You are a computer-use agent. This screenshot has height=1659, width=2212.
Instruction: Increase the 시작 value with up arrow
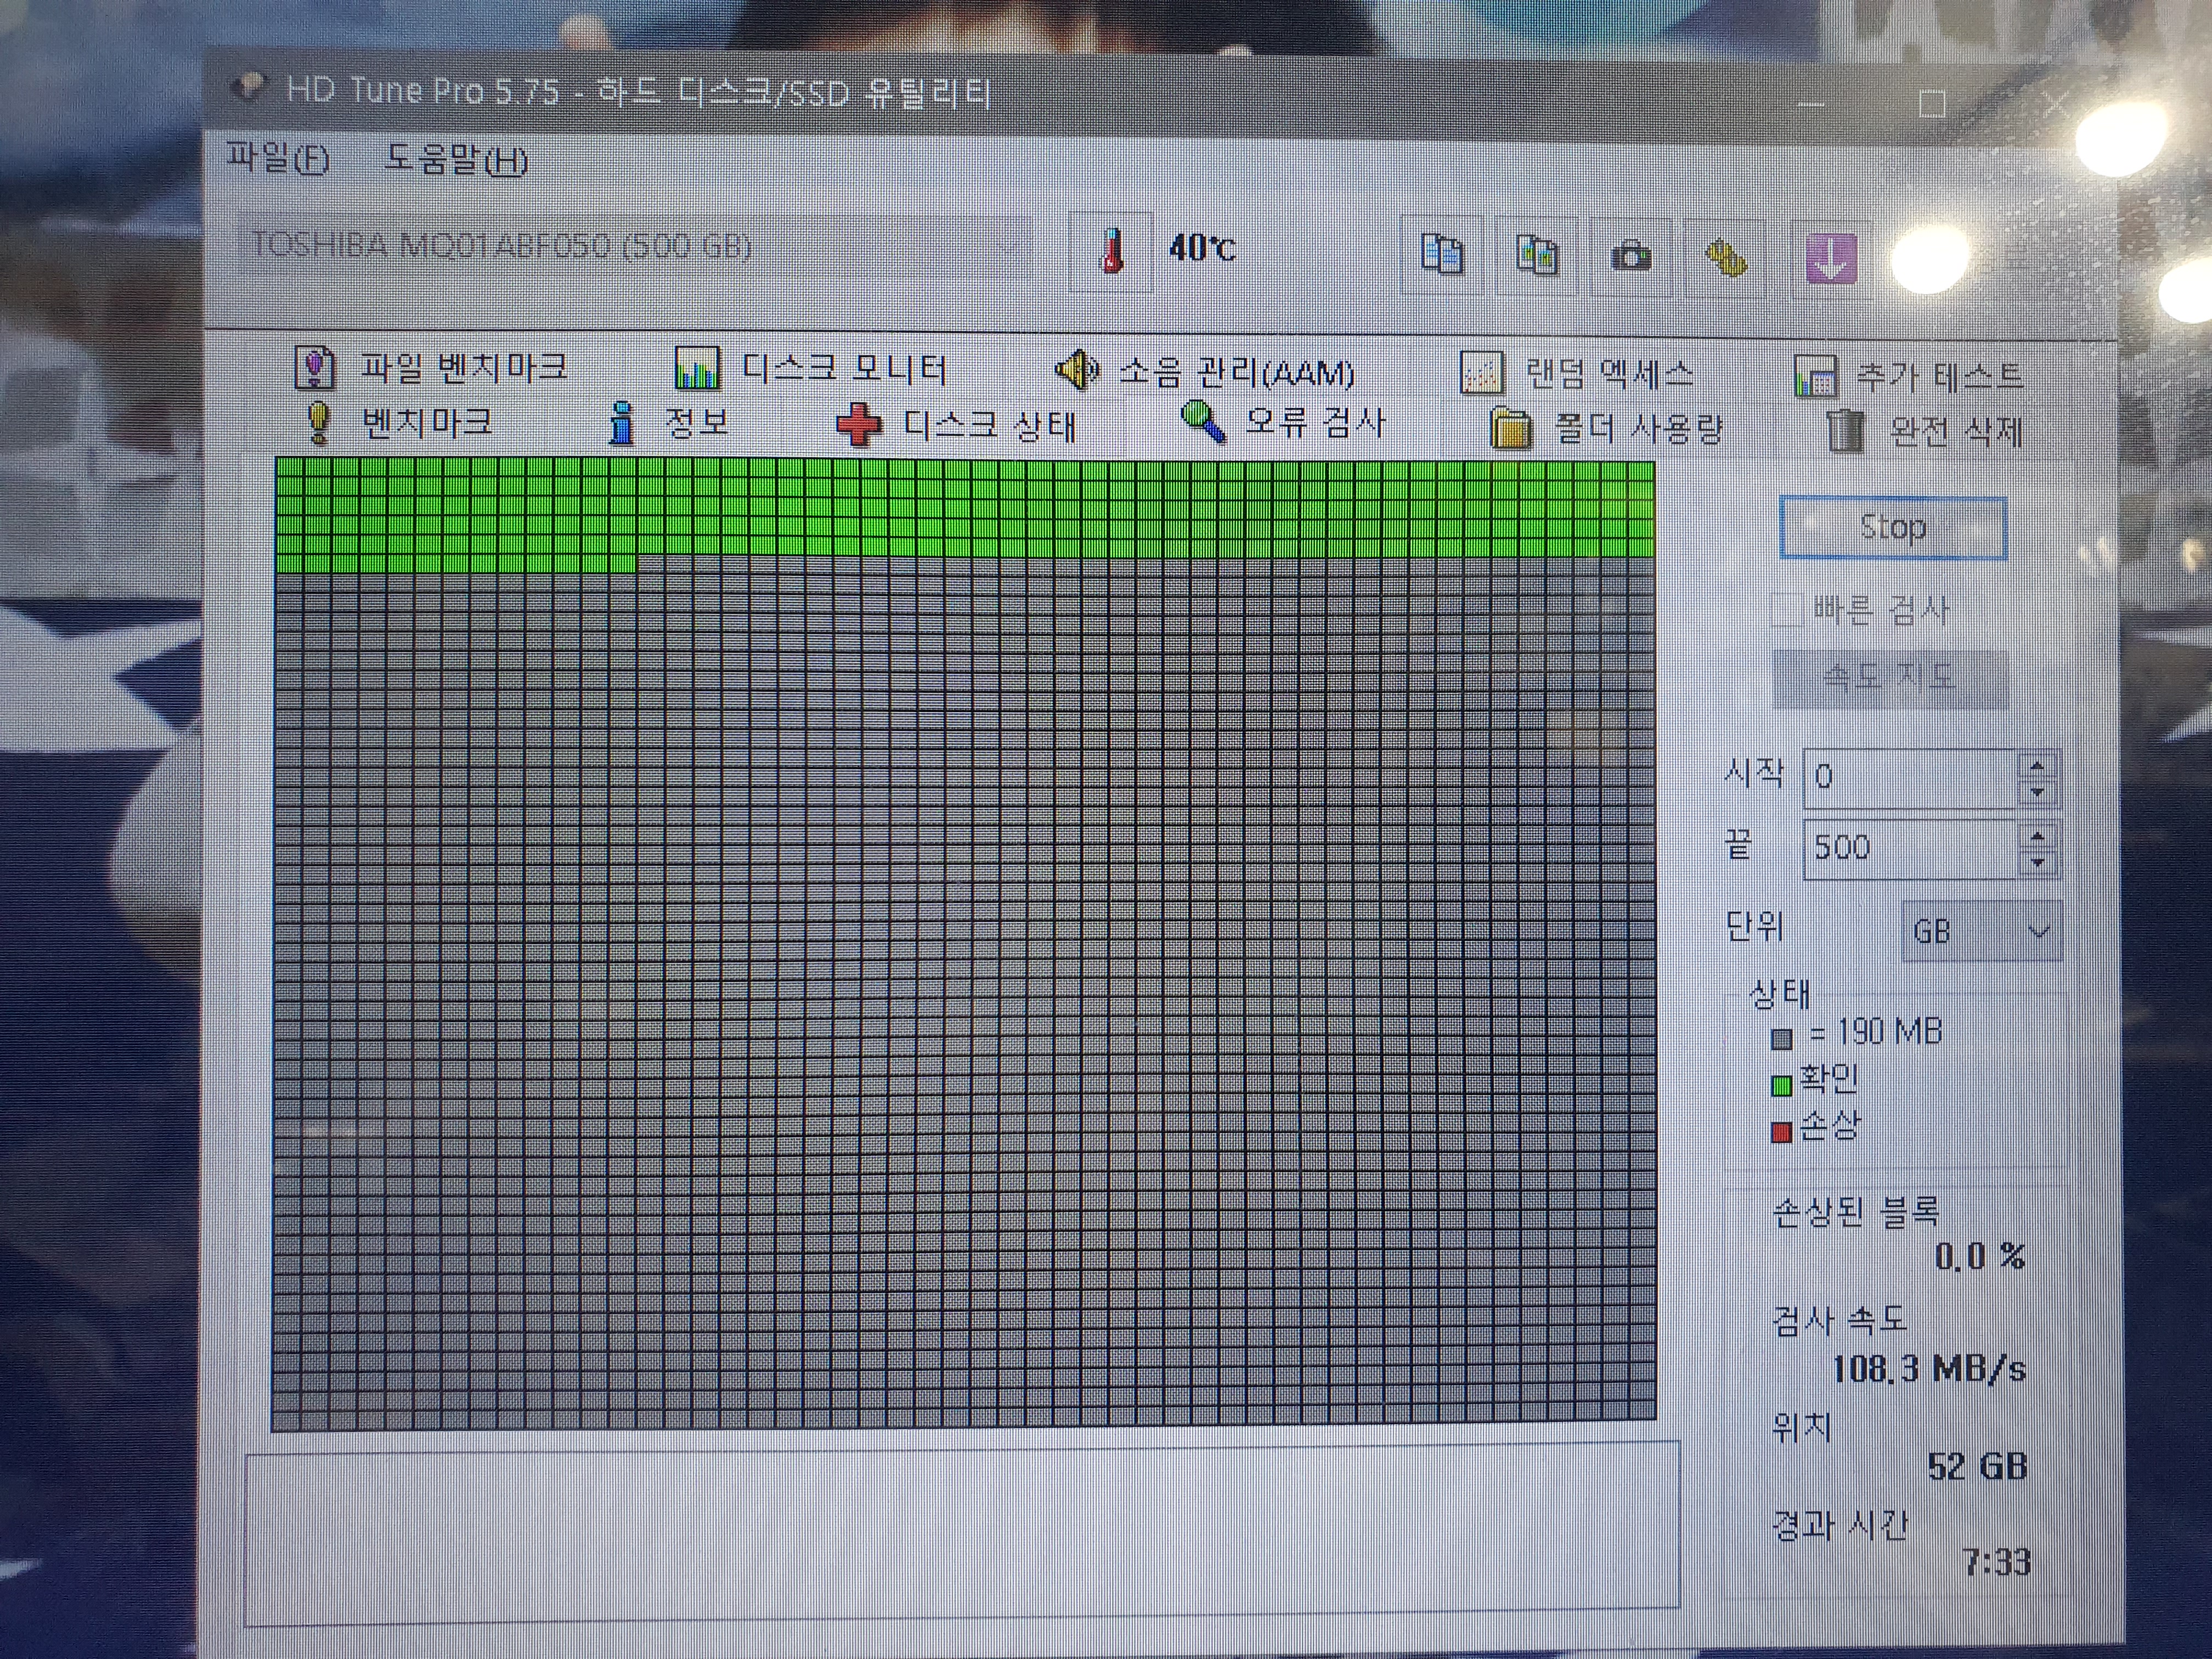[x=2037, y=766]
